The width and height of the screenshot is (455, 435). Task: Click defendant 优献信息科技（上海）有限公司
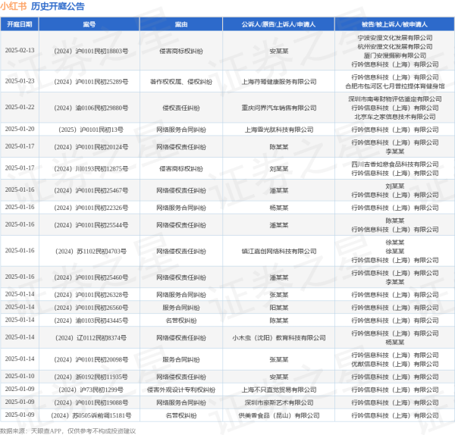click(395, 364)
